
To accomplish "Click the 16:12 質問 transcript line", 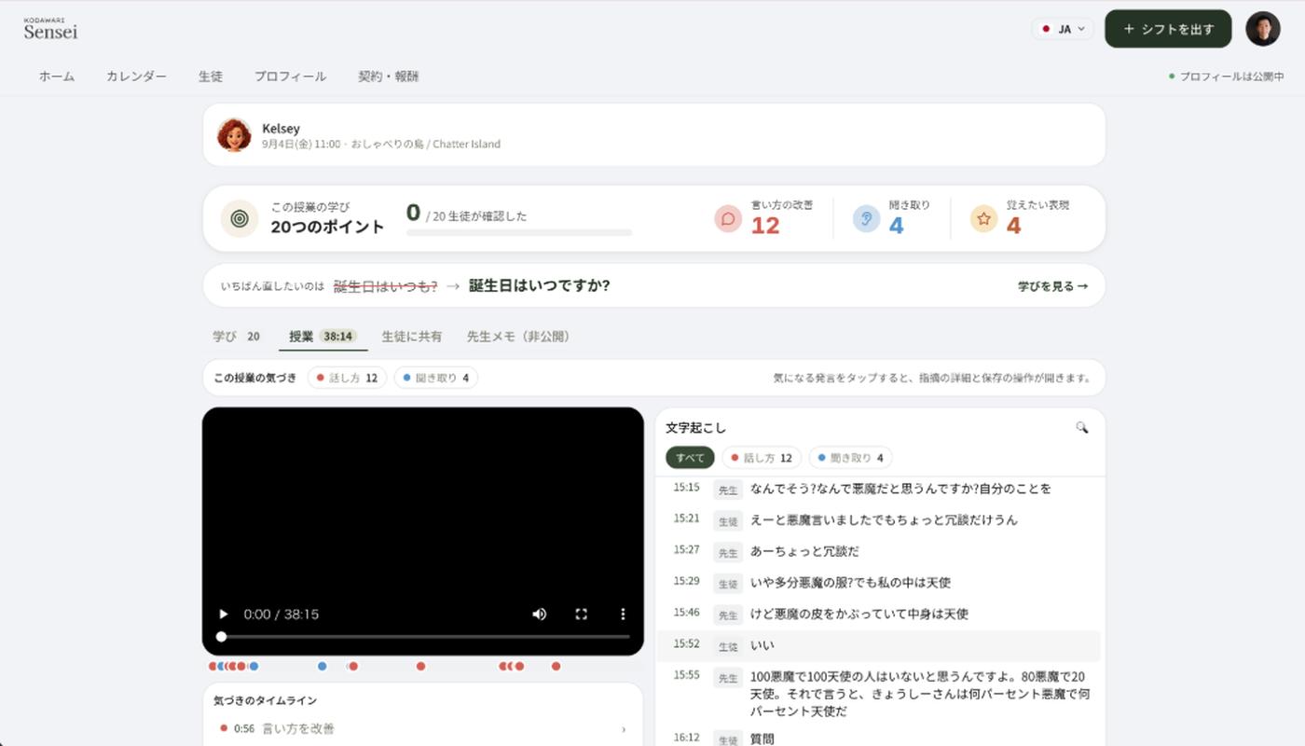I will pyautogui.click(x=879, y=739).
